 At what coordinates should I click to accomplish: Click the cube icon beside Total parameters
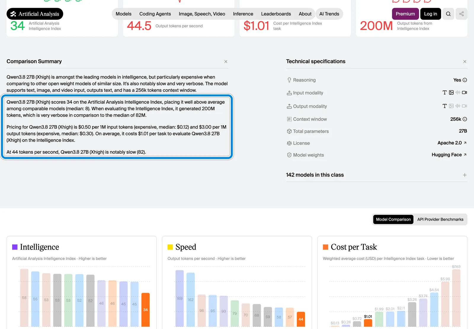click(289, 131)
